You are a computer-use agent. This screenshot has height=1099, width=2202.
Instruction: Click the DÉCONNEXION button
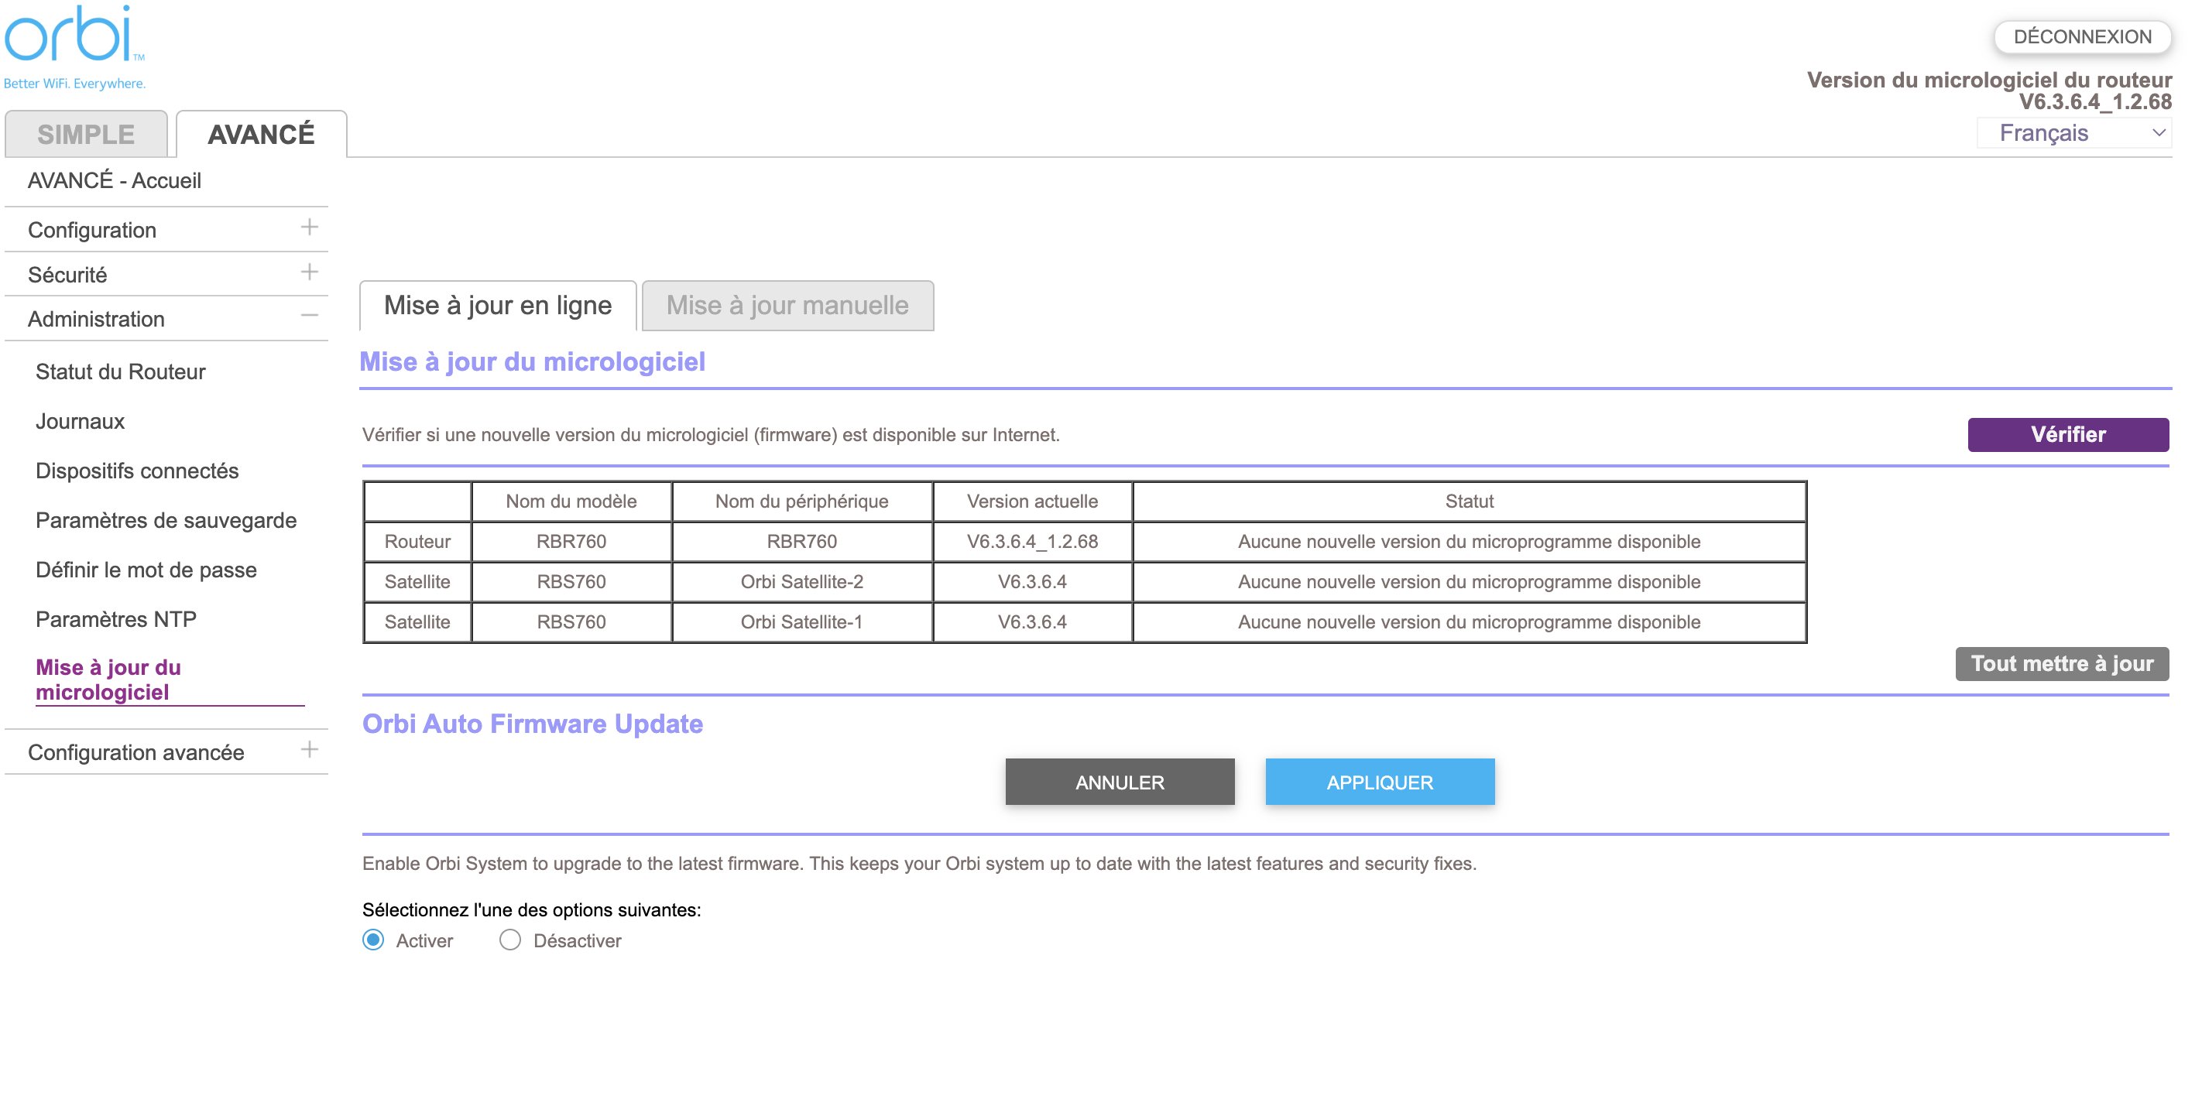pos(2082,36)
